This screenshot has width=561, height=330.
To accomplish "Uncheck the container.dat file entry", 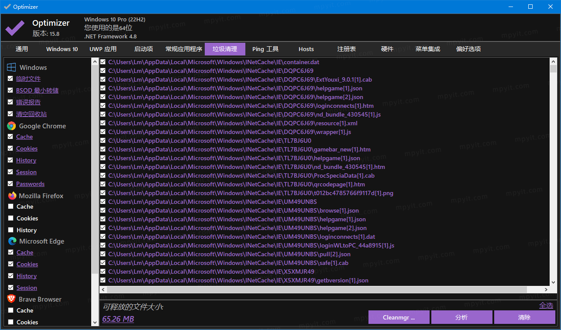I will click(103, 62).
